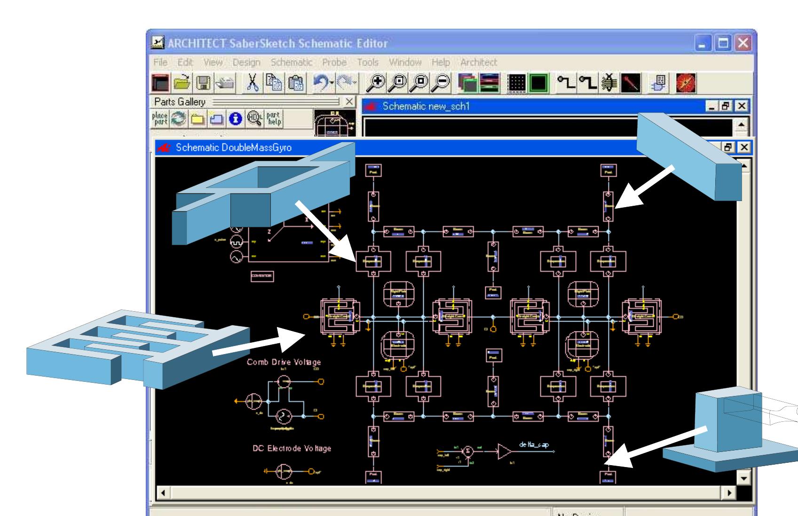Cut selection using the scissors icon

click(x=253, y=83)
